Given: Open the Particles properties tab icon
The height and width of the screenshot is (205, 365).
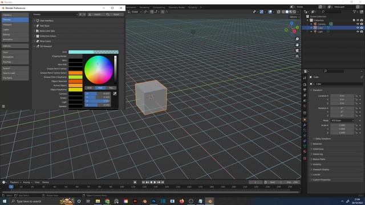Looking at the screenshot, I should (x=305, y=130).
